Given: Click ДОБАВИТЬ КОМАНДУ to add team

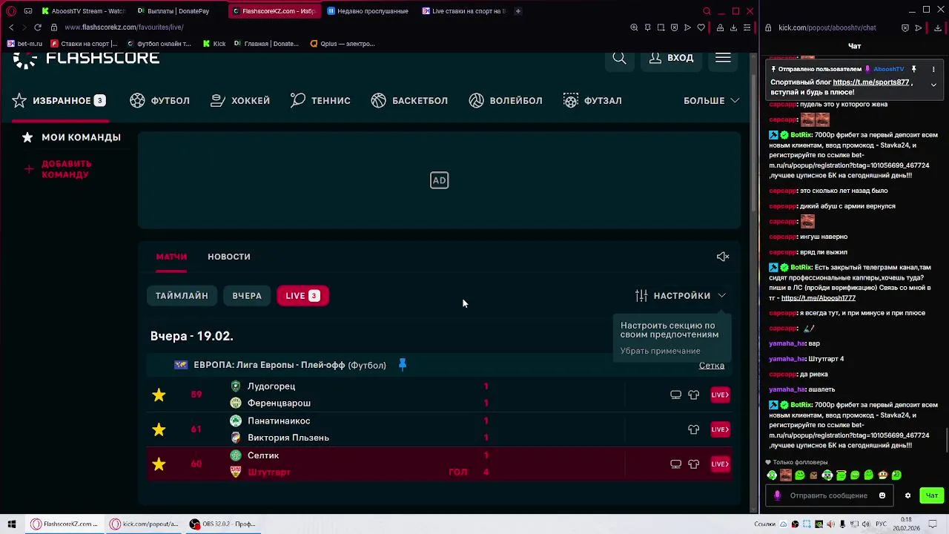Looking at the screenshot, I should click(58, 169).
